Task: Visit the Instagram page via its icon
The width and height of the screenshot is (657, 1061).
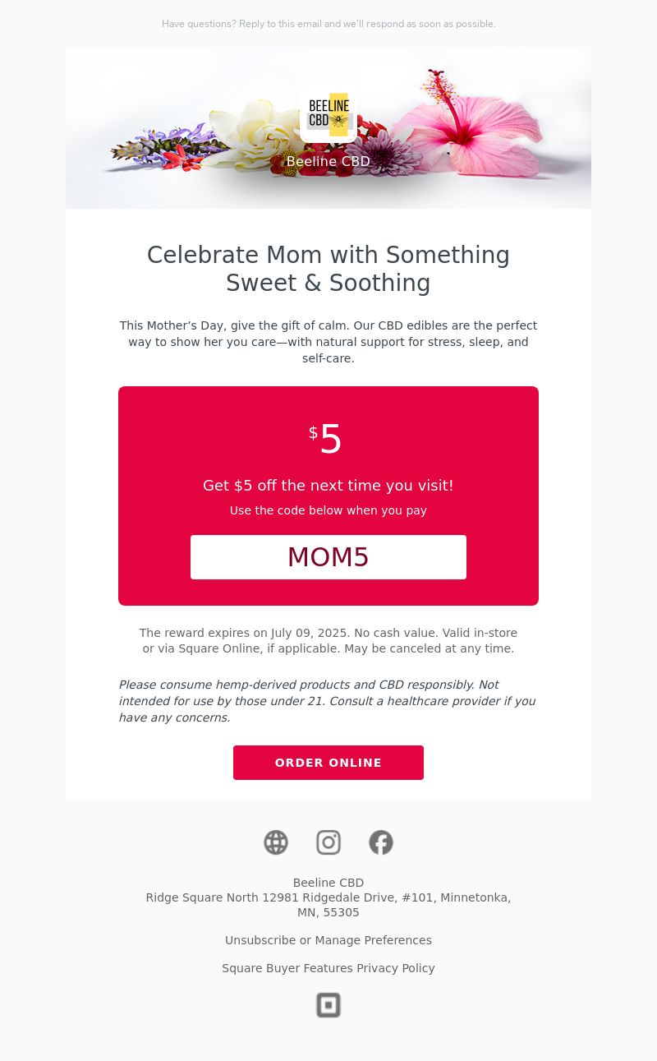Action: [328, 842]
